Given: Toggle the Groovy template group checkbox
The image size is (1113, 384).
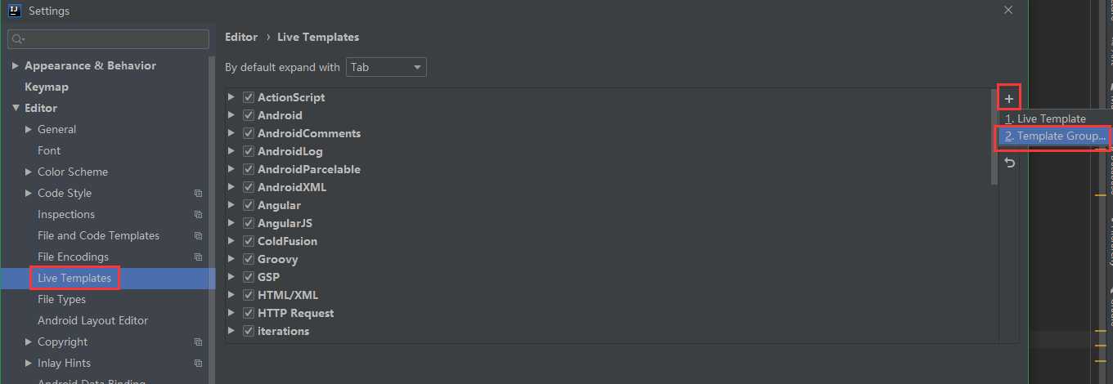Looking at the screenshot, I should pos(249,259).
